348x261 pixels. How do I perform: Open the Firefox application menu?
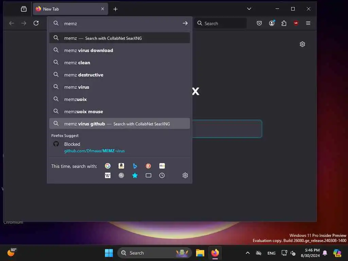pyautogui.click(x=308, y=23)
